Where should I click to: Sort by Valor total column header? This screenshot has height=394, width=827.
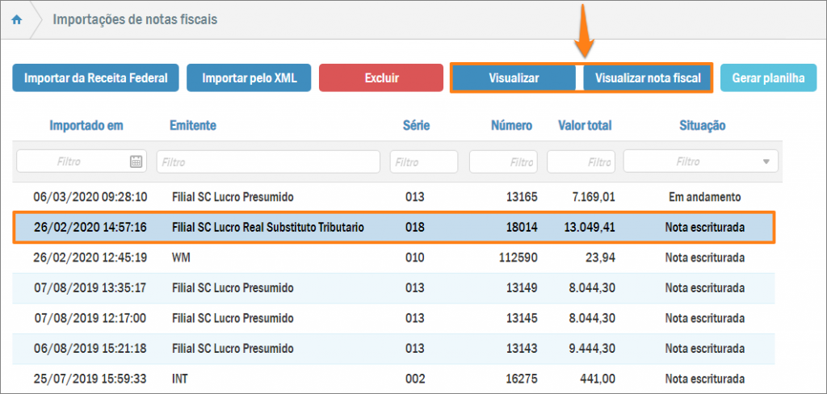click(585, 126)
